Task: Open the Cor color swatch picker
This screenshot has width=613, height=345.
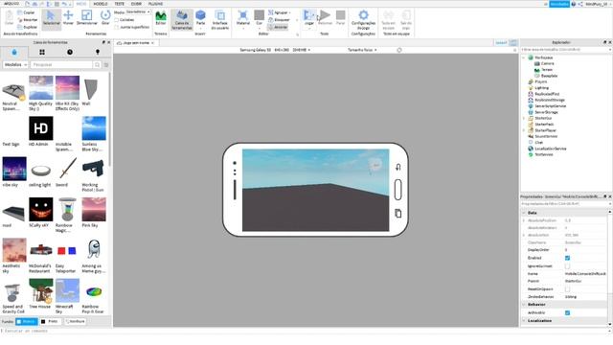Action: [259, 18]
